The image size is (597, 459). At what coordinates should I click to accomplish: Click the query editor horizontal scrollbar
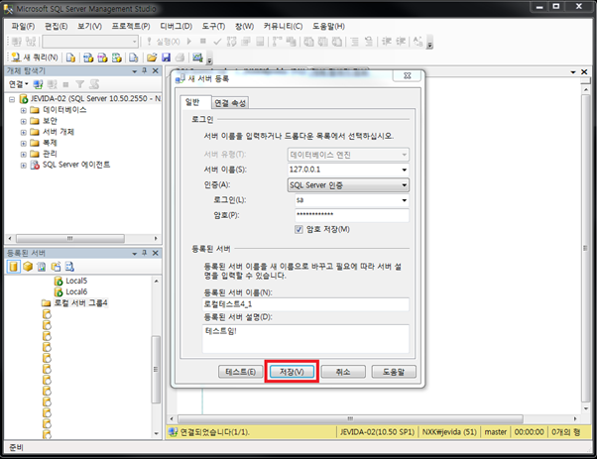(x=350, y=418)
